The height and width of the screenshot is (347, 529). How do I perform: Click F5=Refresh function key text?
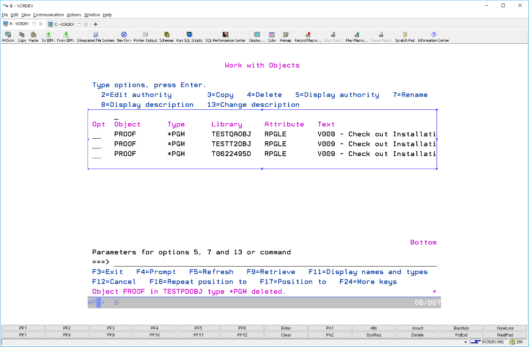(211, 272)
